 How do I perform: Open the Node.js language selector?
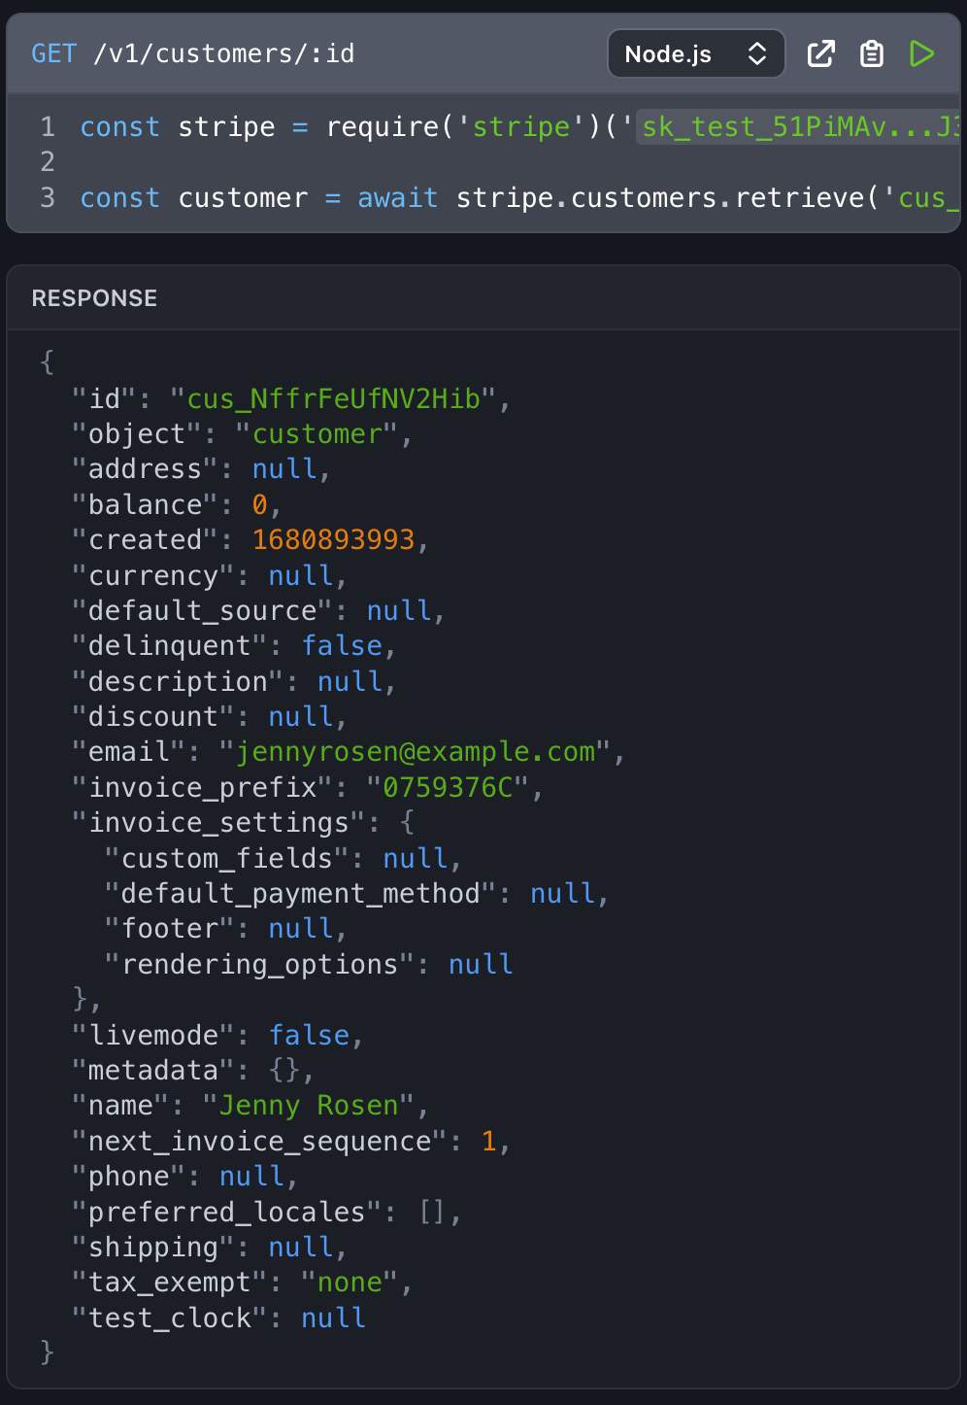[695, 54]
